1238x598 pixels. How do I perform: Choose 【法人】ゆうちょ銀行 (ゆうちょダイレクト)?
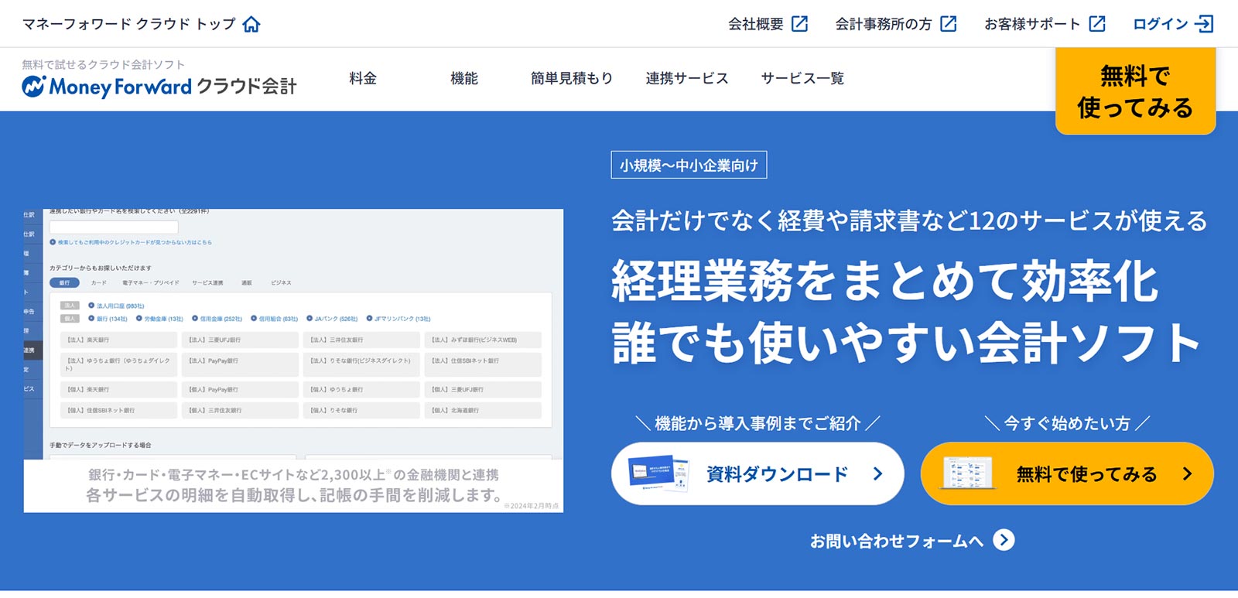118,364
